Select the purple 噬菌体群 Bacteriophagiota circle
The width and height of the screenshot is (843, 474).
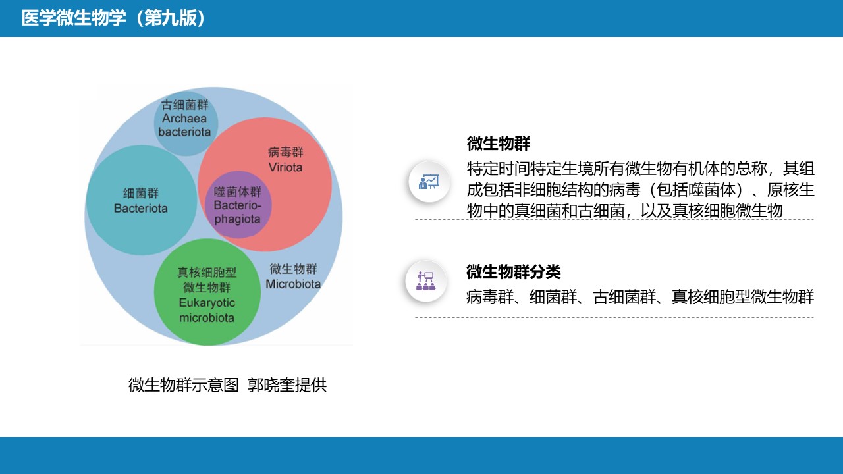pos(237,205)
